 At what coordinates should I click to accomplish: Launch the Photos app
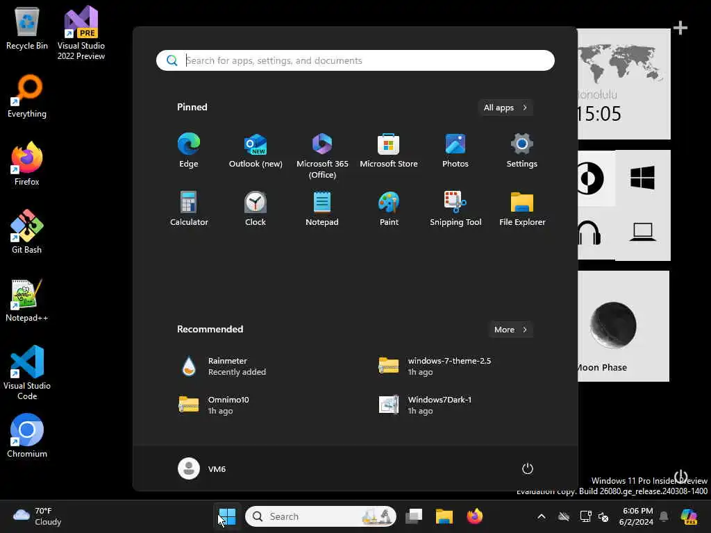pyautogui.click(x=455, y=151)
